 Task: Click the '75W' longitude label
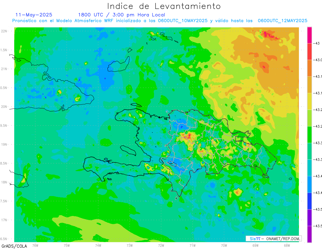coord(67,245)
